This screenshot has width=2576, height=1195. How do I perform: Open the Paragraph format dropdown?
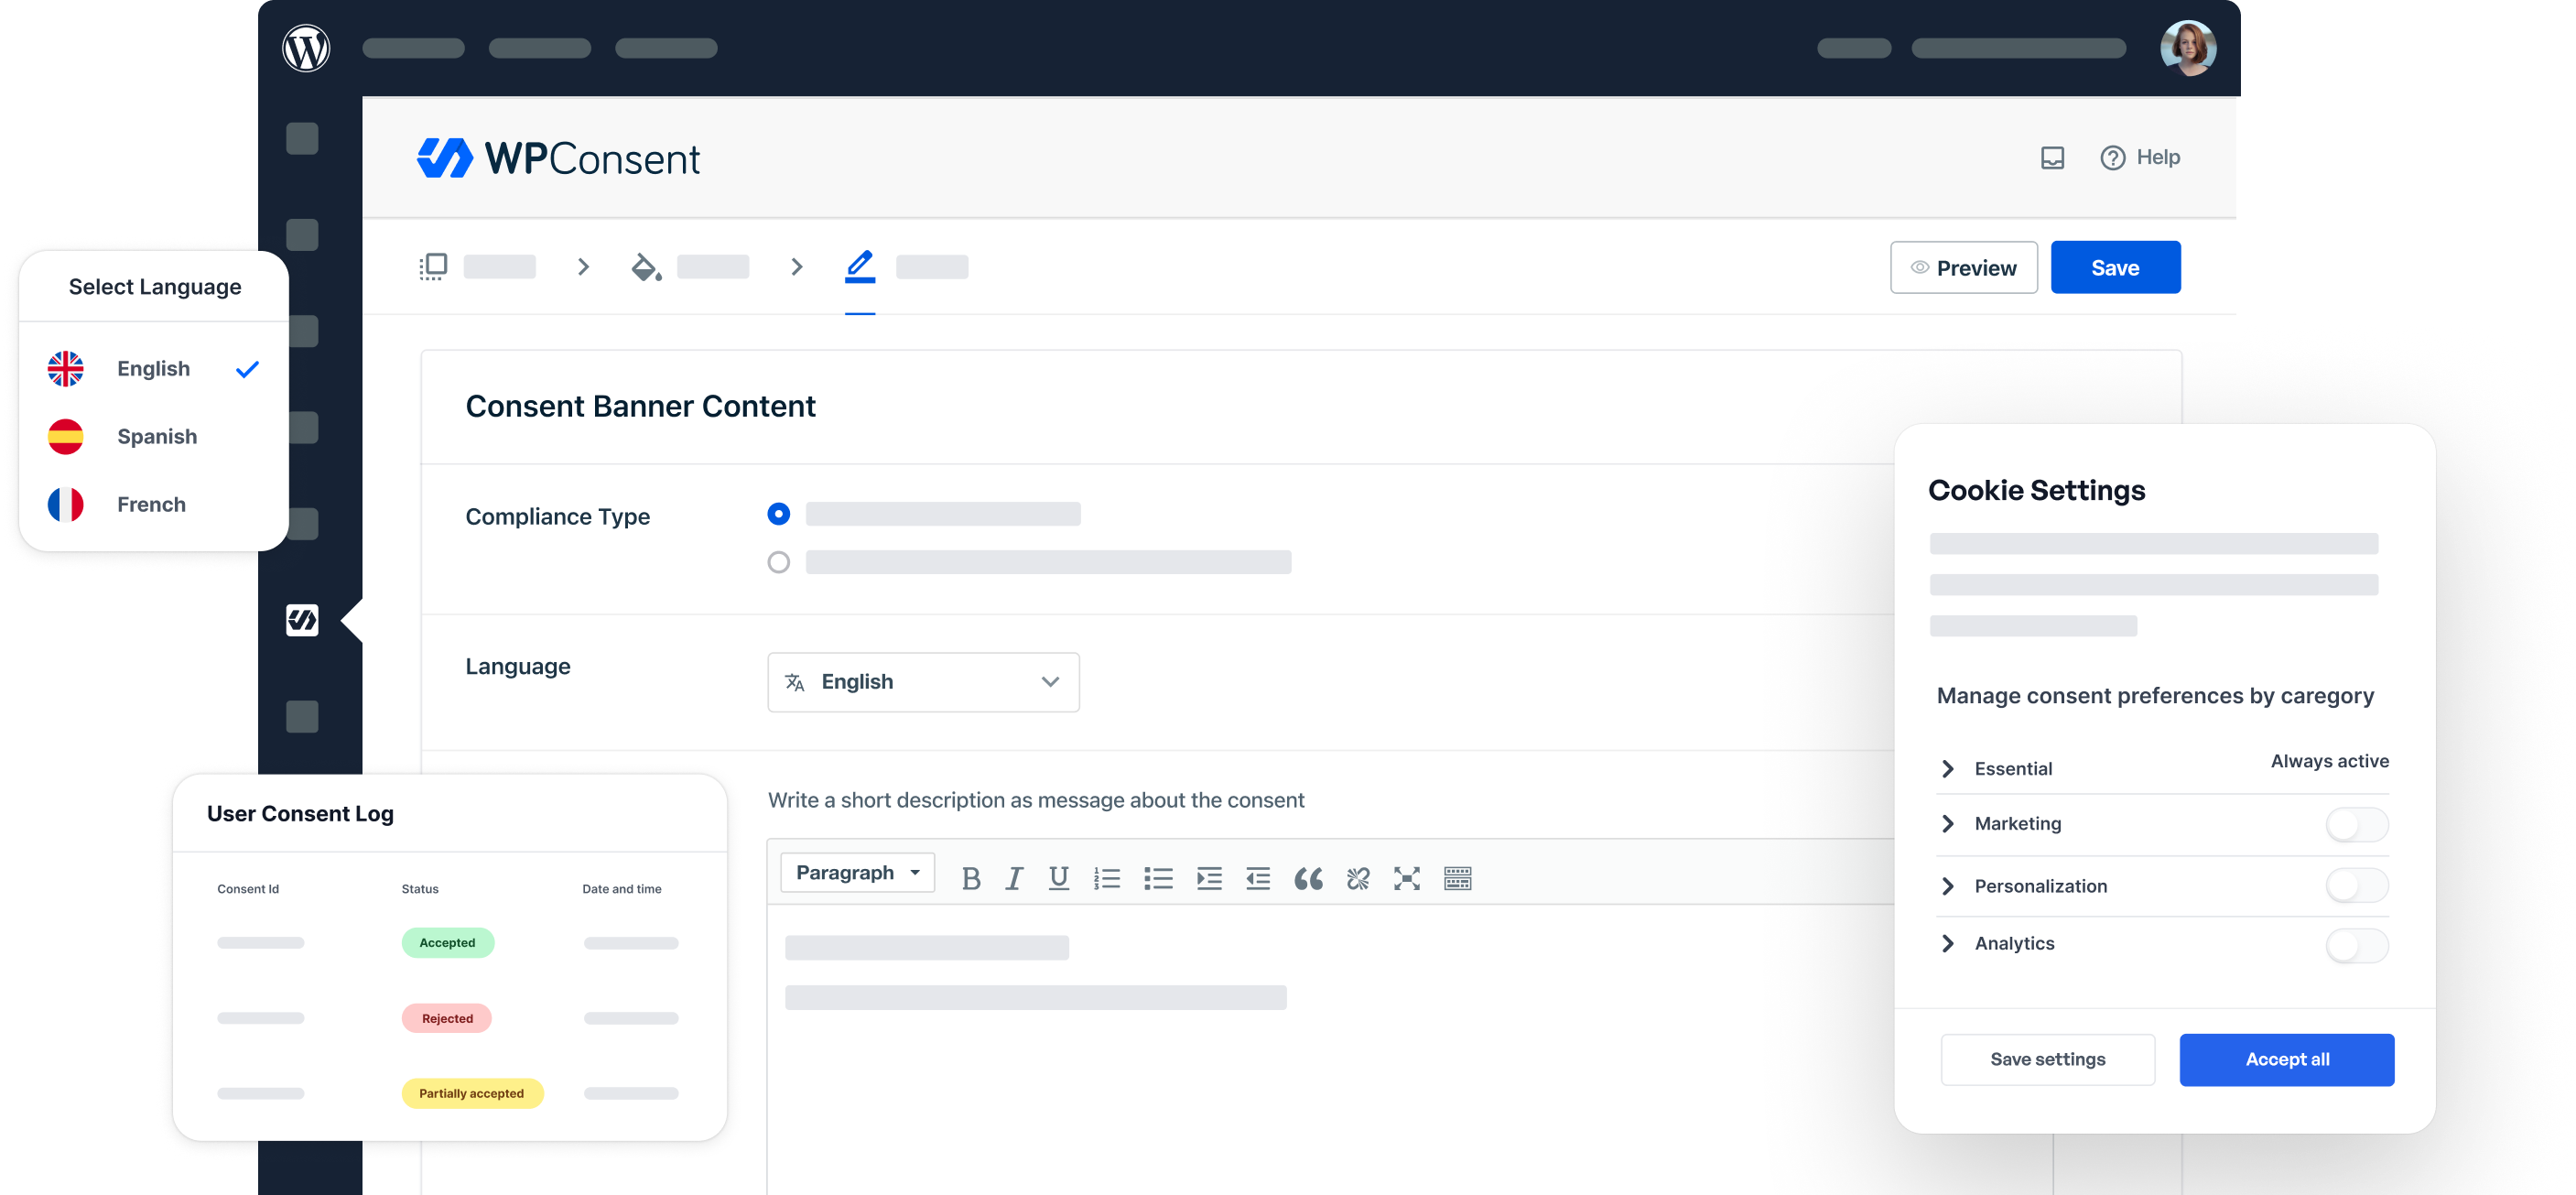[857, 872]
